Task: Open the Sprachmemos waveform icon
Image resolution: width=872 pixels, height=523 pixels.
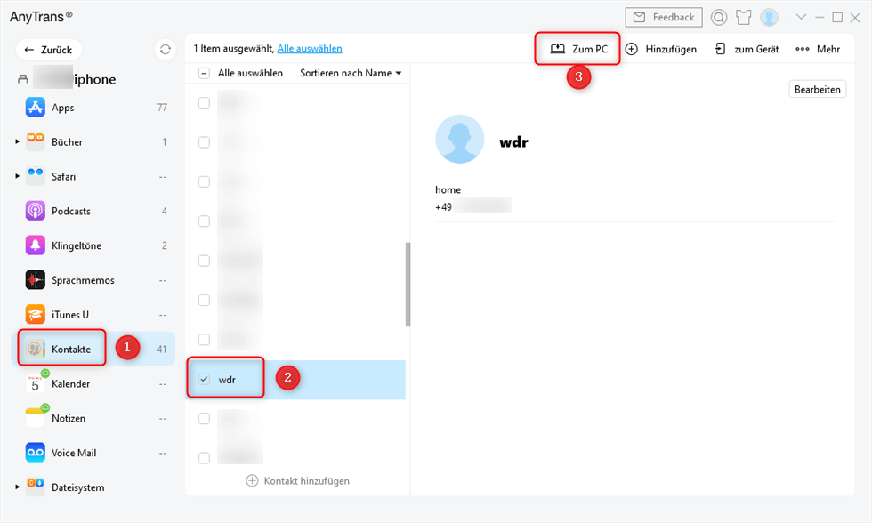Action: (x=35, y=279)
